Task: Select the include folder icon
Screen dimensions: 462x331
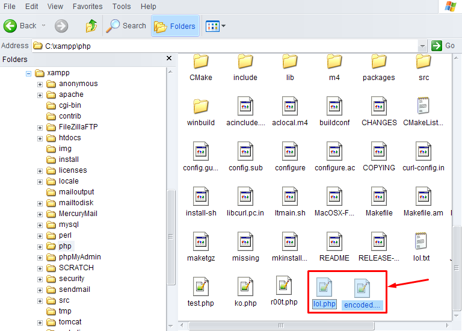Action: 245,61
